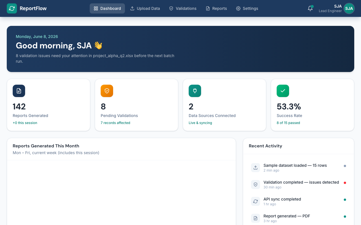Click the Success Rate checkmark icon

283,91
